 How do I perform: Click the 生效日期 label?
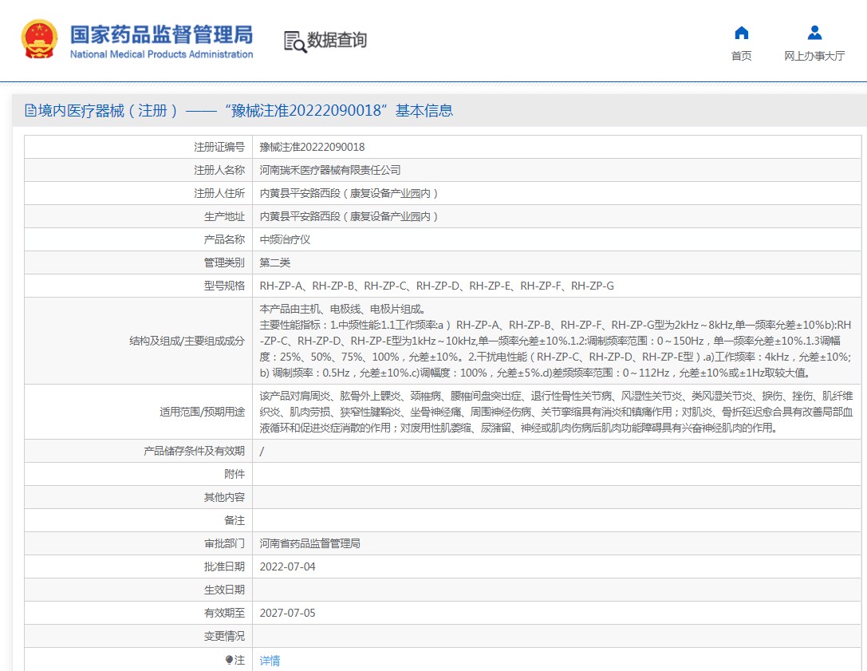pyautogui.click(x=224, y=590)
